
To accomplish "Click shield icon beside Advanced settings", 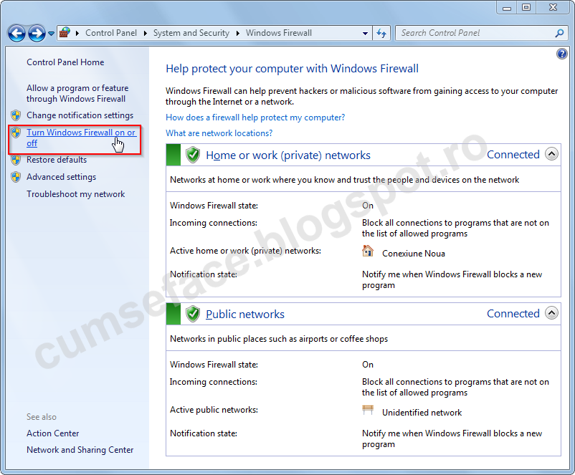I will tap(16, 177).
